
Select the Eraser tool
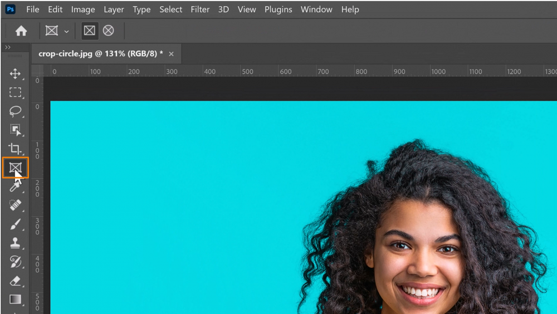coord(15,281)
